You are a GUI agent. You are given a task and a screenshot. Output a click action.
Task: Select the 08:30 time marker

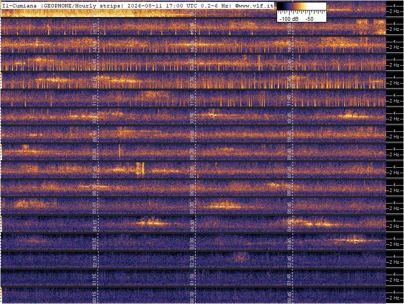click(x=192, y=154)
